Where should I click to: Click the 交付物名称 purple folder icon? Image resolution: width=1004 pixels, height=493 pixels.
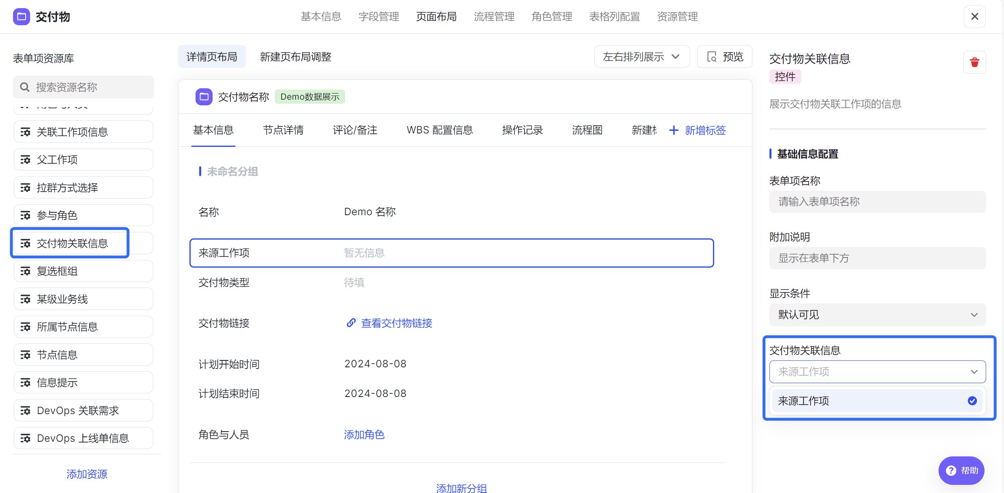point(204,97)
